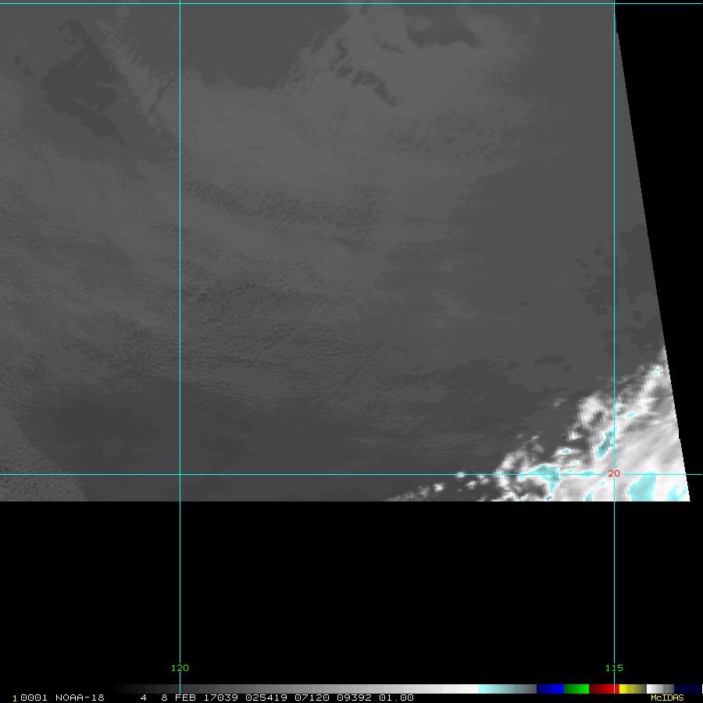
Task: Click the dark navy segment ending the color bar
Action: click(x=688, y=689)
